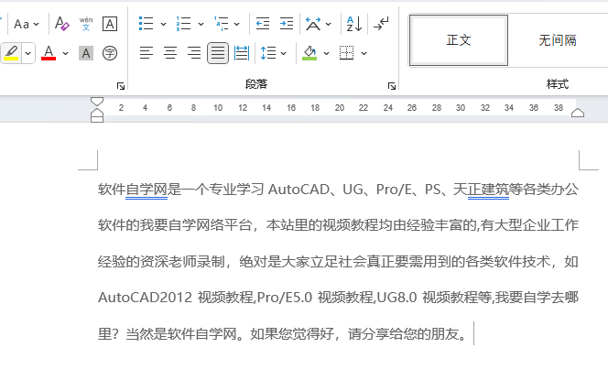Apply distributed alignment

click(x=242, y=53)
